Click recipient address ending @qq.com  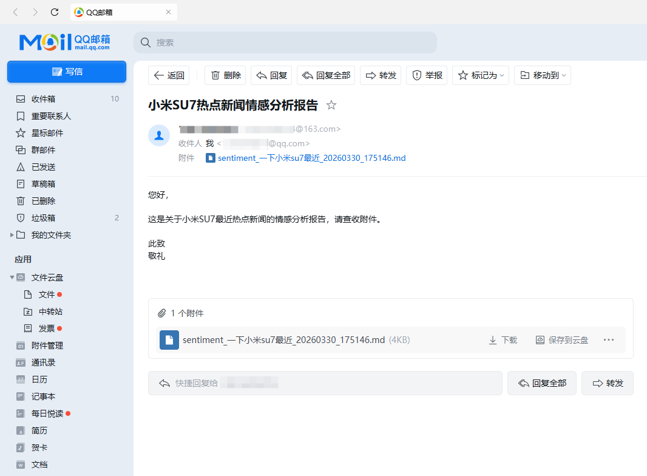pos(263,143)
